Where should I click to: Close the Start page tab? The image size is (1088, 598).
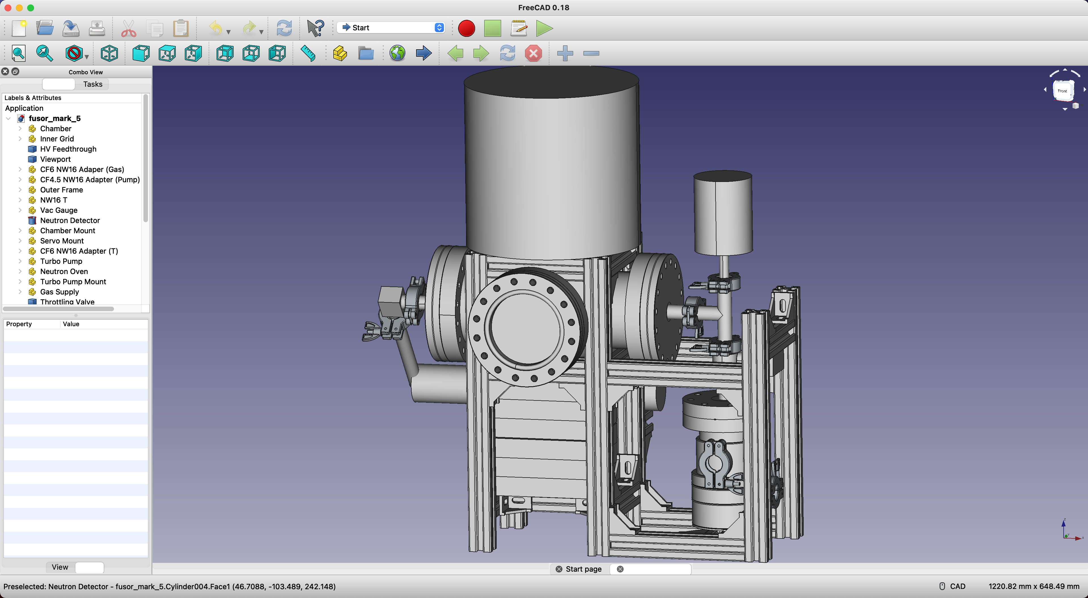[x=558, y=569]
